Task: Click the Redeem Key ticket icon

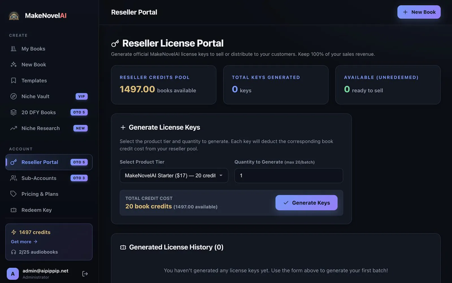Action: pos(14,210)
